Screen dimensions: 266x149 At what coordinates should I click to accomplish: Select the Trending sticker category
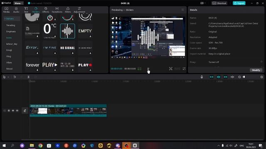10,25
